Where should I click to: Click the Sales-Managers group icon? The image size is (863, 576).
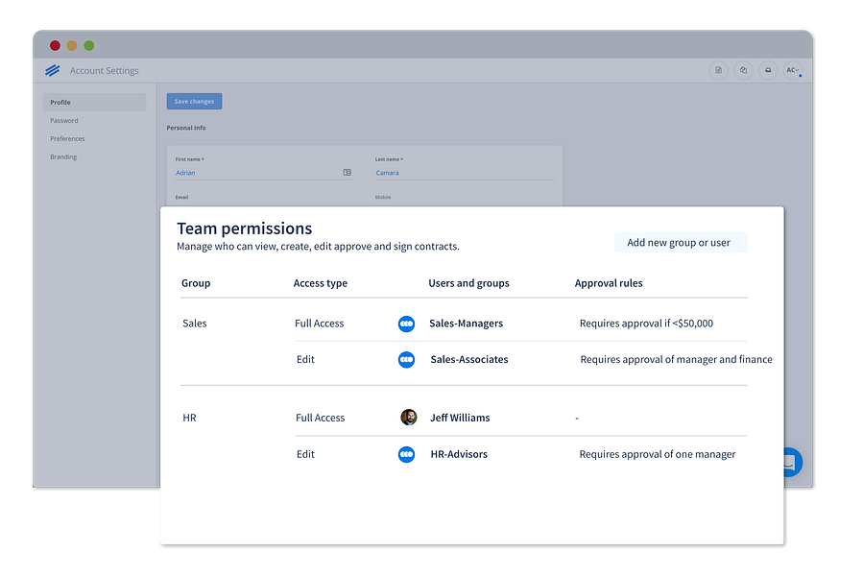pyautogui.click(x=406, y=324)
